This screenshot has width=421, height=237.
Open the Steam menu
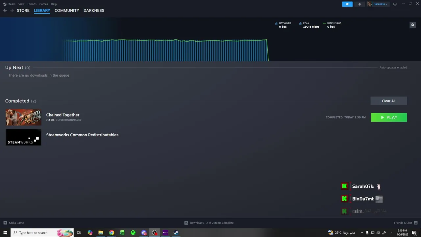coord(9,4)
